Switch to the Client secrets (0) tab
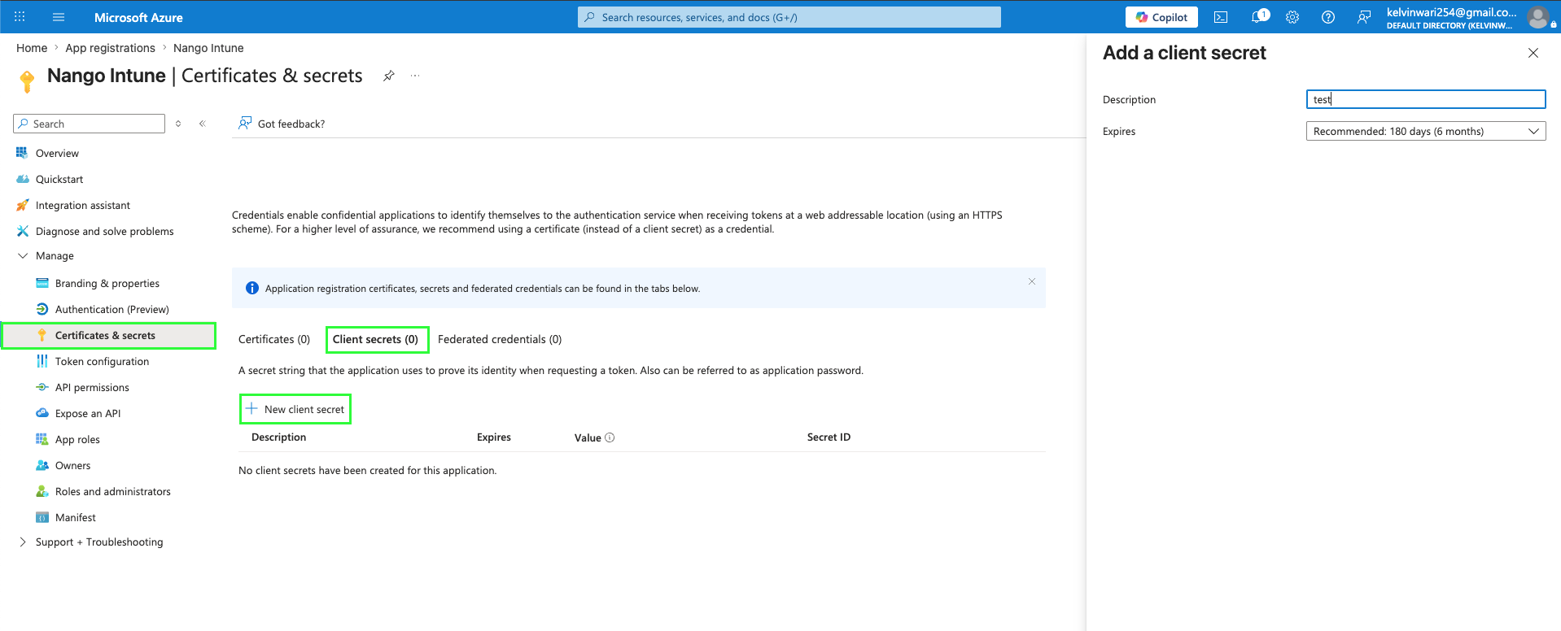This screenshot has width=1561, height=631. 375,339
